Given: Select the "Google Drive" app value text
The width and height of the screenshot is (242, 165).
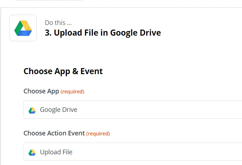Looking at the screenshot, I should click(58, 110).
